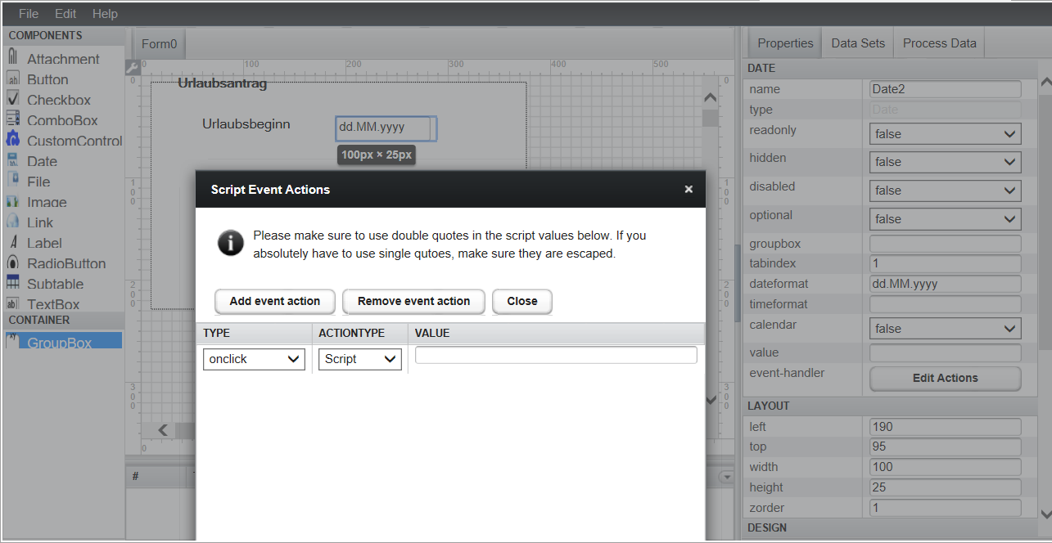Screen dimensions: 1052x543
Task: Pick the ComboBox component icon
Action: (x=13, y=119)
